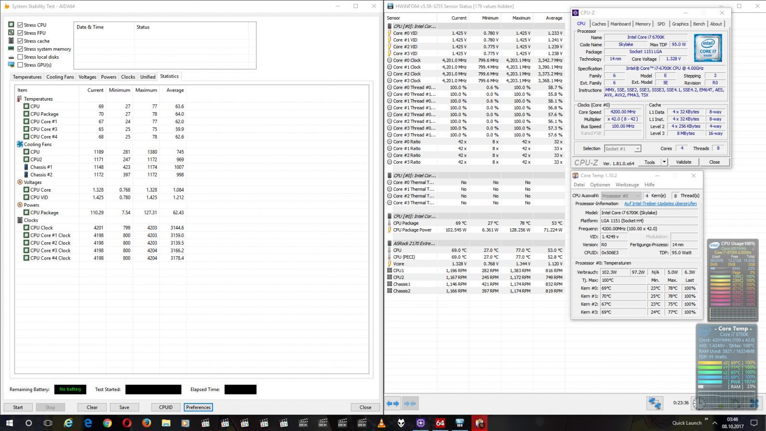Toggle the Stress FPU checkbox
Image resolution: width=766 pixels, height=431 pixels.
(20, 33)
